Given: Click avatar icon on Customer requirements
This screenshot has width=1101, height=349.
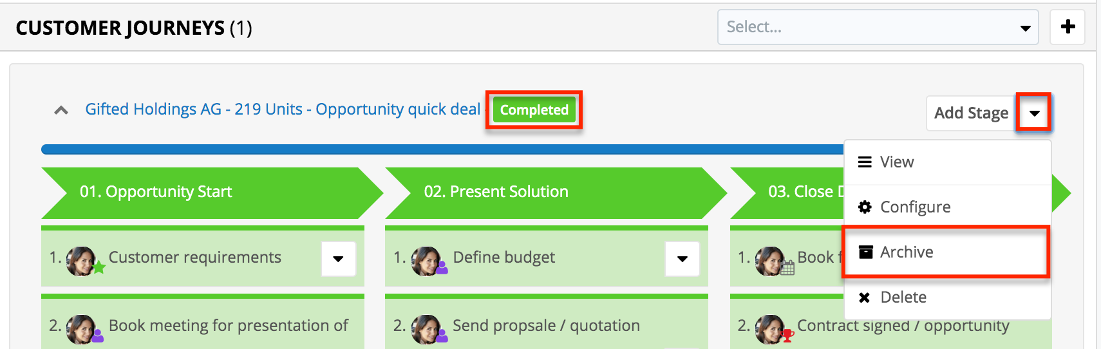Looking at the screenshot, I should click(x=81, y=261).
